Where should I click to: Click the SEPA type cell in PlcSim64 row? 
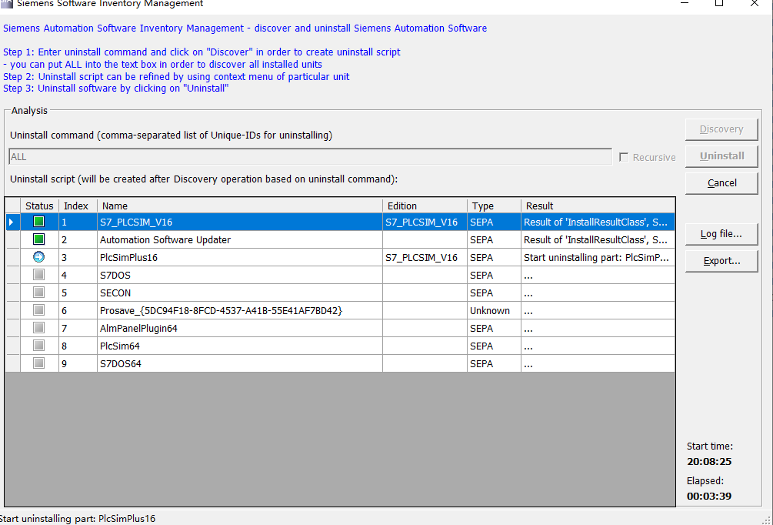click(494, 346)
